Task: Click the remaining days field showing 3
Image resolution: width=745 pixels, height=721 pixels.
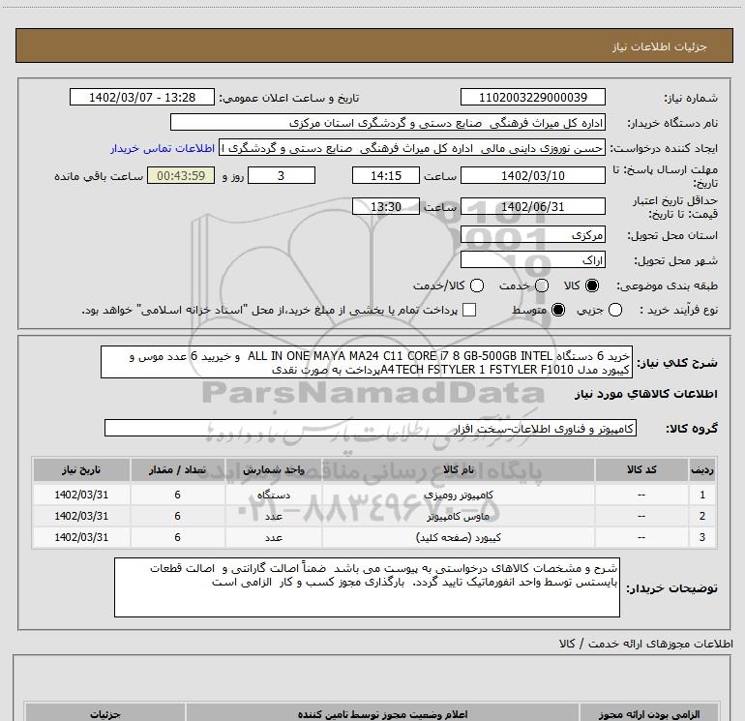Action: click(x=282, y=175)
